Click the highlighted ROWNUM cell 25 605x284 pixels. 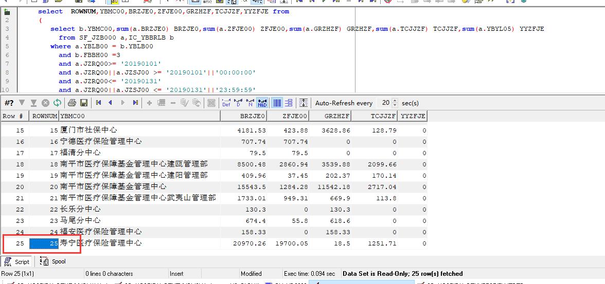tap(45, 243)
